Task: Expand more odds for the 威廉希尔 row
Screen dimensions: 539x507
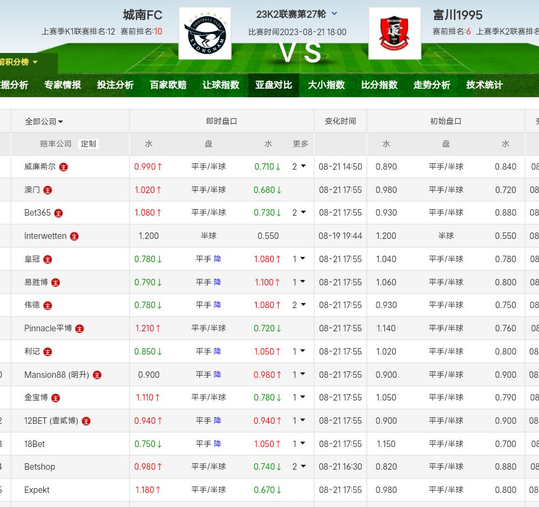Action: tap(299, 166)
